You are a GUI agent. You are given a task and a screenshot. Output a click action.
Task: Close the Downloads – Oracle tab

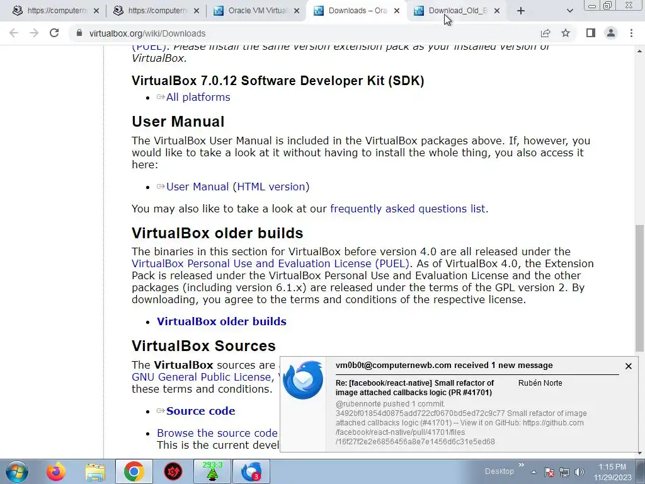click(x=397, y=11)
